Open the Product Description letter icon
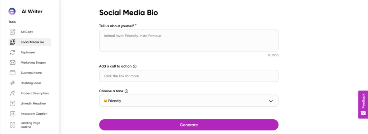Image resolution: width=368 pixels, height=134 pixels. tap(13, 93)
